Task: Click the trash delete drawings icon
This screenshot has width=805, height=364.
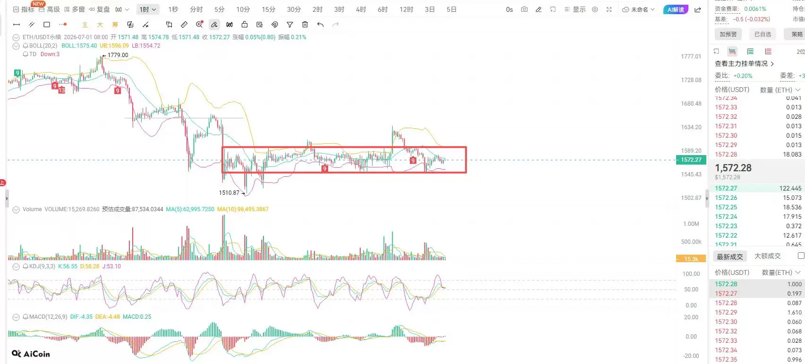Action: click(x=305, y=25)
